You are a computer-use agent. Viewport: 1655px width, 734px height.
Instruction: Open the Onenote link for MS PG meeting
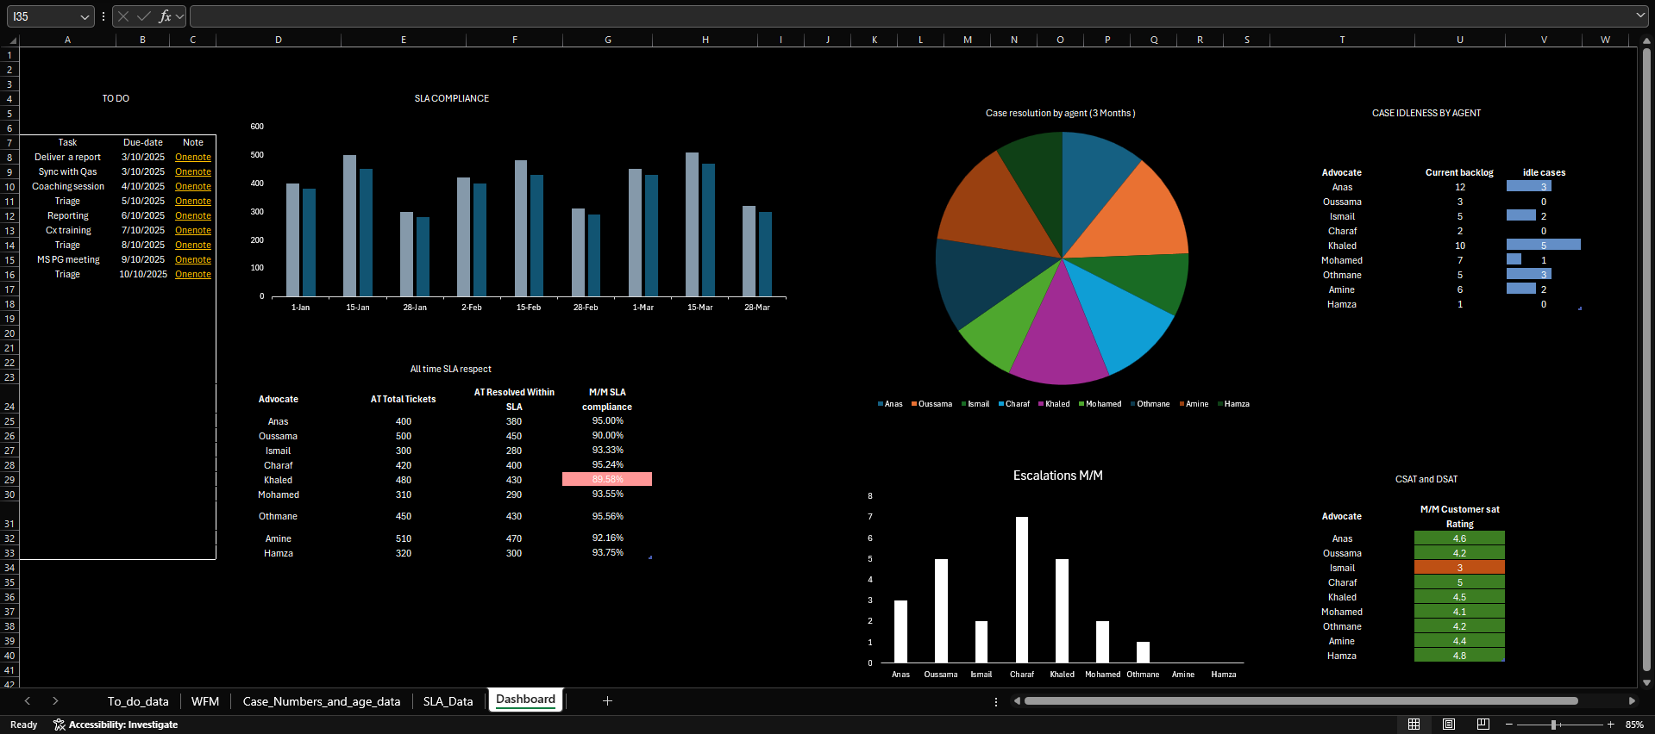pyautogui.click(x=193, y=260)
